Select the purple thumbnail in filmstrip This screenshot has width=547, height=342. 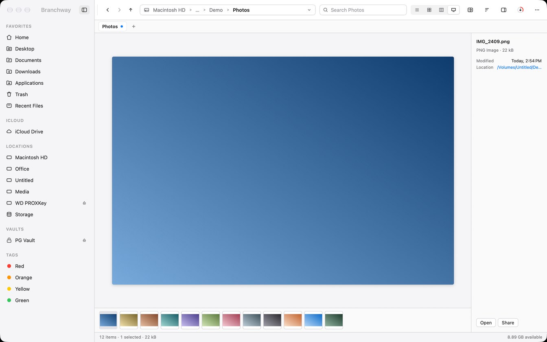point(190,320)
